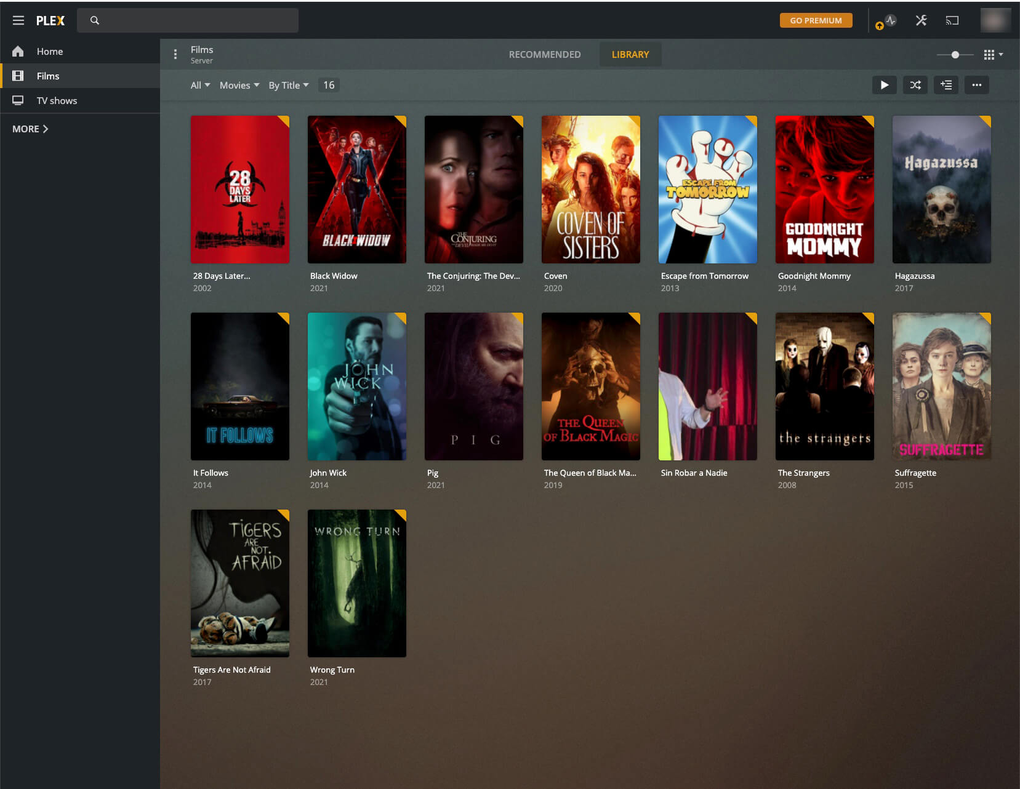Viewport: 1020px width, 789px height.
Task: Open the user account avatar
Action: [995, 20]
